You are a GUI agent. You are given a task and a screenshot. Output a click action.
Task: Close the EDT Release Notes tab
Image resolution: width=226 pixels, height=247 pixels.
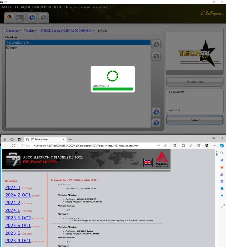coord(64,140)
